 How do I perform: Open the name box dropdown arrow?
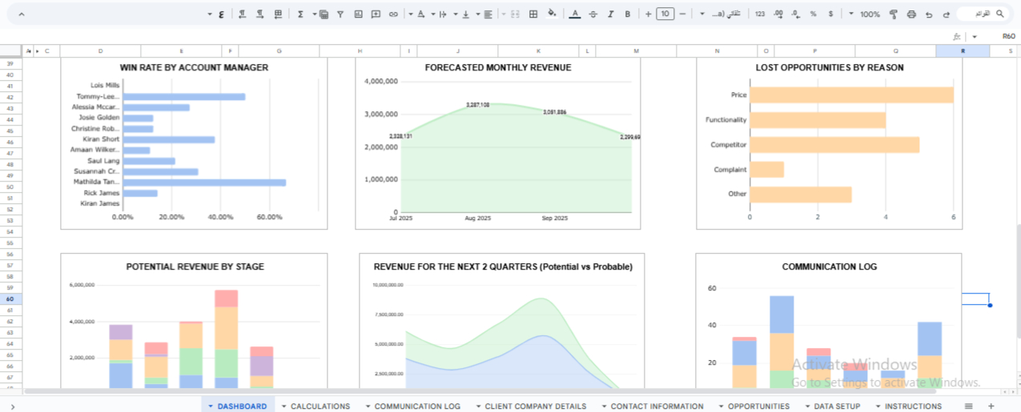click(x=975, y=36)
